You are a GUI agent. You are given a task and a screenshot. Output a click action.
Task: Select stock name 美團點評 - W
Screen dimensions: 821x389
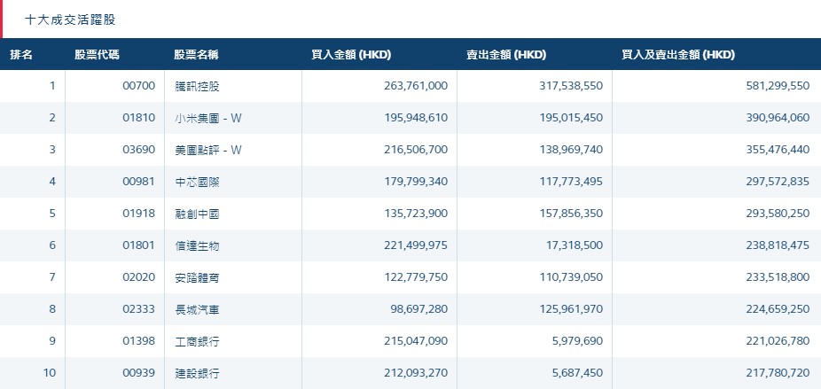click(208, 150)
